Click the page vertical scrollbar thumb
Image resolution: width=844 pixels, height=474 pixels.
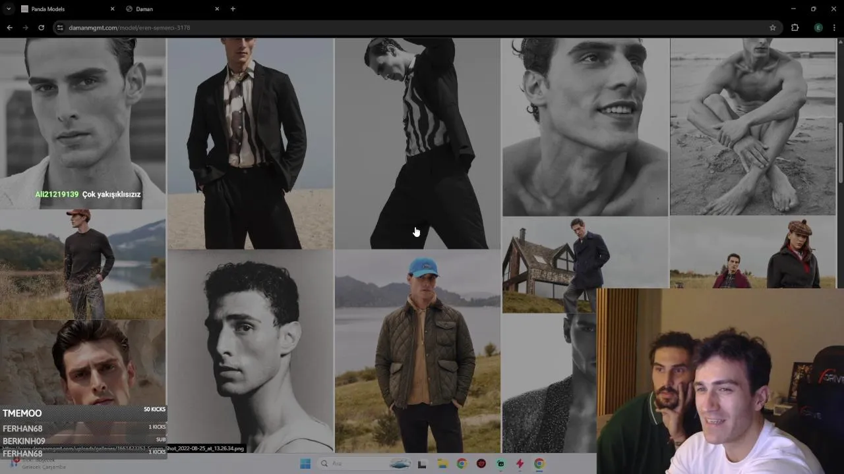point(841,153)
